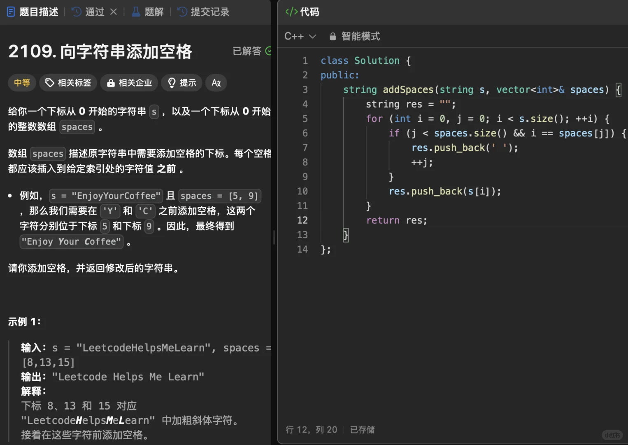Show the 提示 hint
Image resolution: width=628 pixels, height=445 pixels.
[181, 83]
